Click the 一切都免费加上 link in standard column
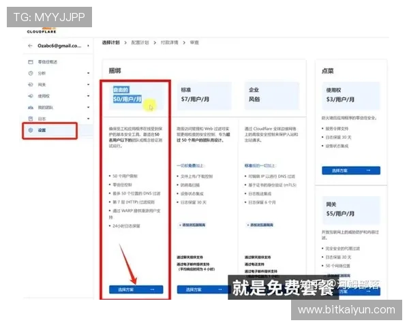 tap(190, 166)
